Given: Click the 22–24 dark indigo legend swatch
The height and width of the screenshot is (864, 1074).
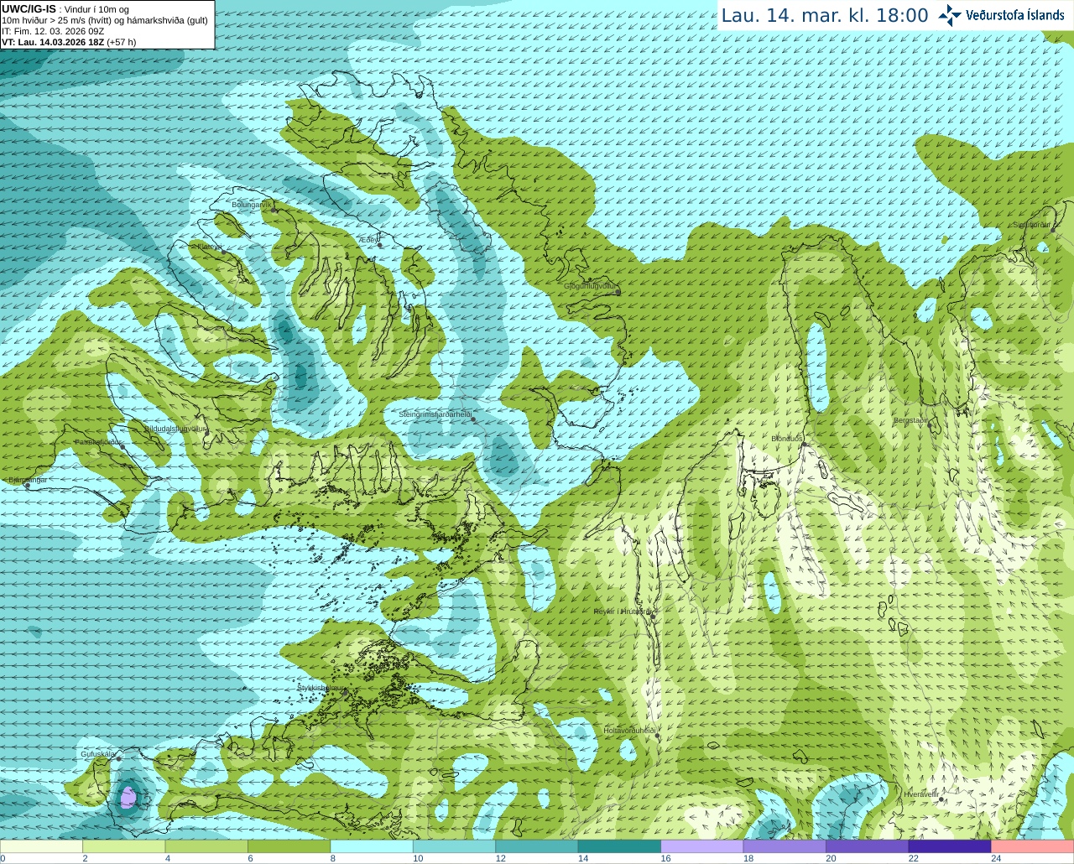Looking at the screenshot, I should point(950,846).
